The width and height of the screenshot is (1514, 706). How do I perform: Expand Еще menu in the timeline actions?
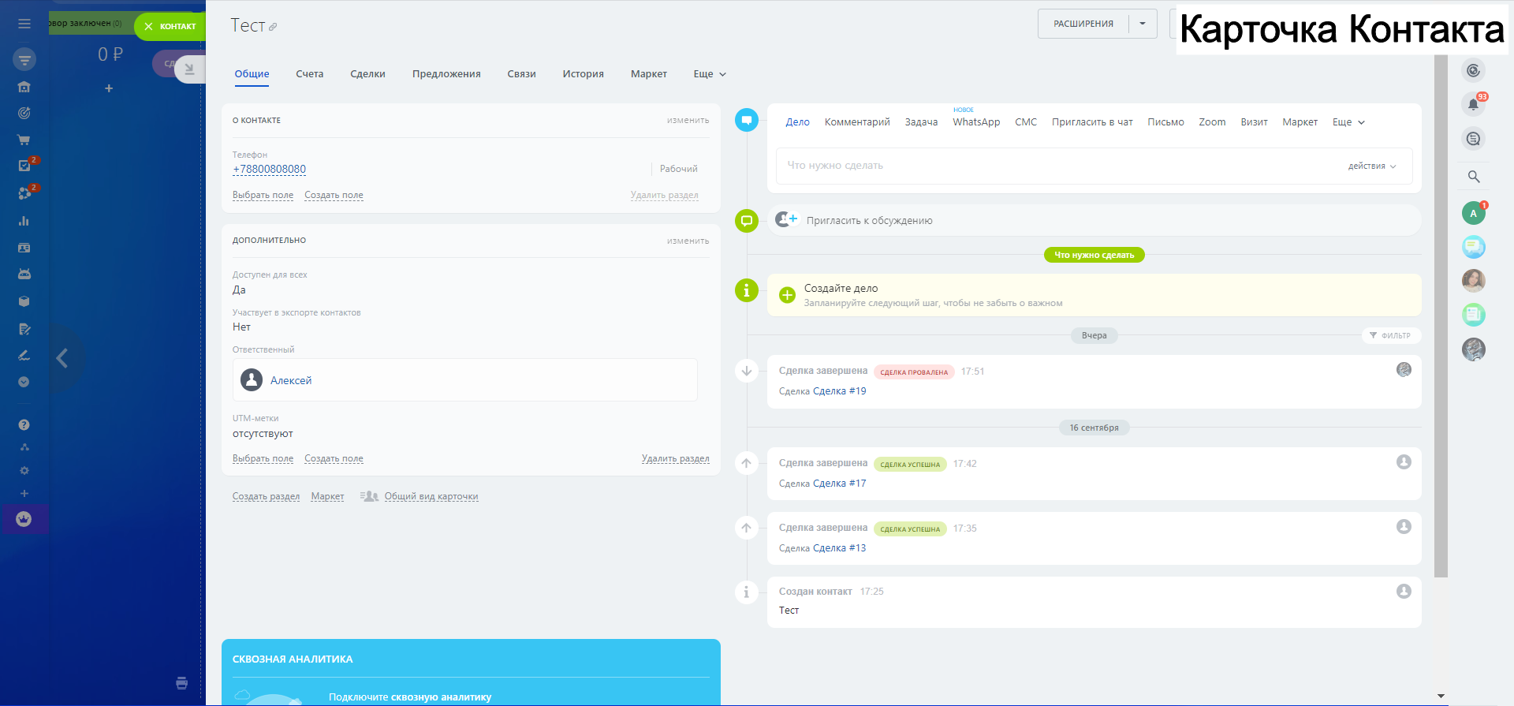pos(1348,122)
